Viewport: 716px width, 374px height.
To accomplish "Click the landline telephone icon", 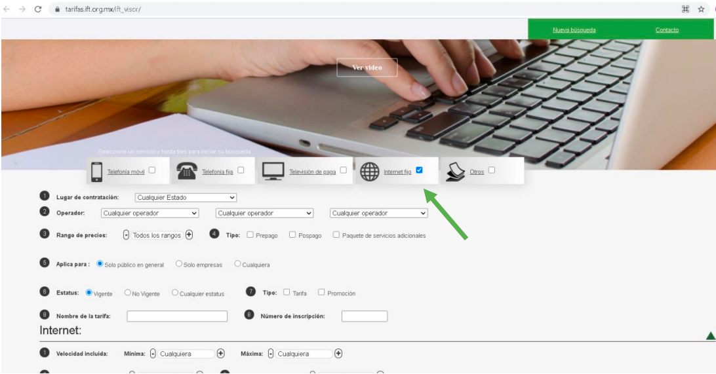I will [x=187, y=171].
